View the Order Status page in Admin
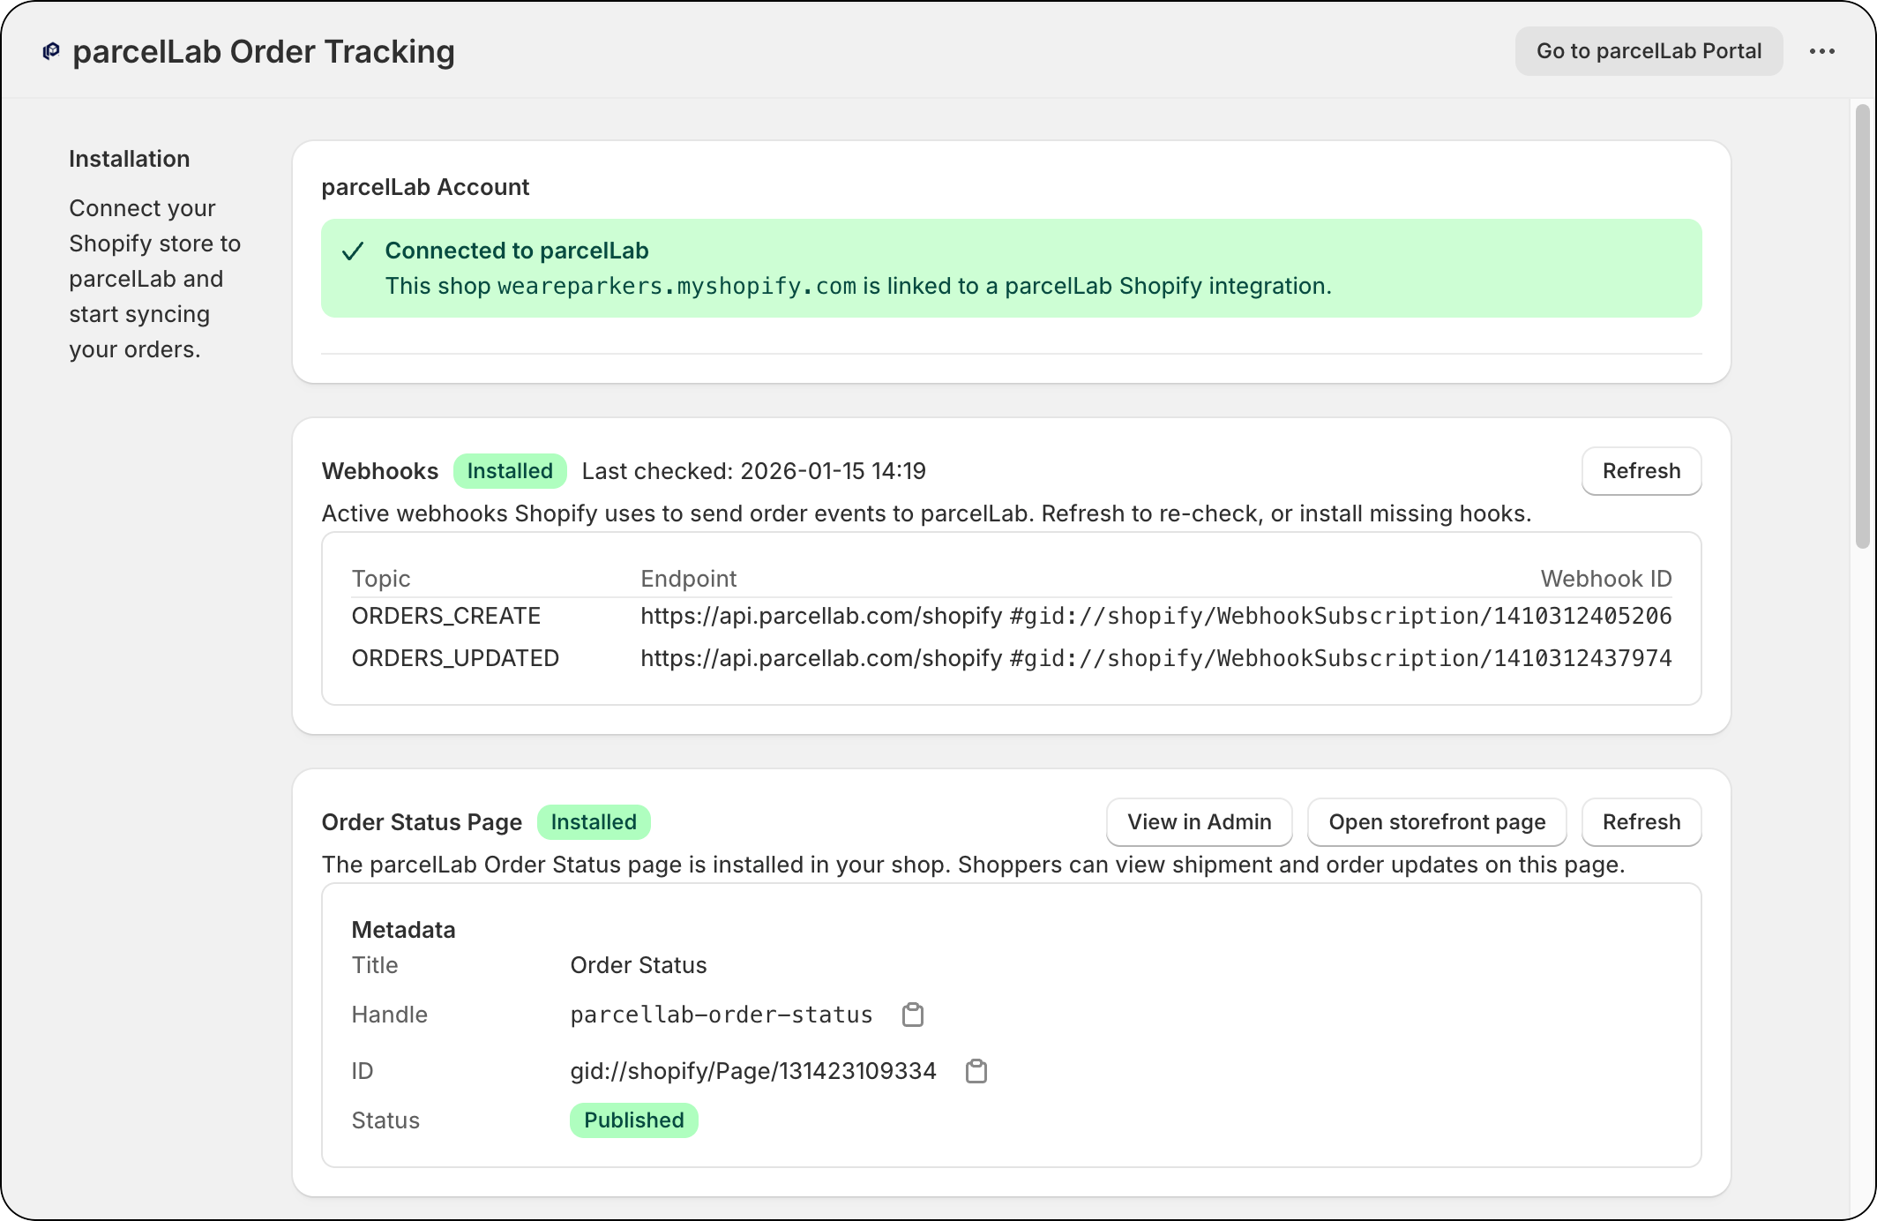The image size is (1877, 1221). tap(1198, 821)
